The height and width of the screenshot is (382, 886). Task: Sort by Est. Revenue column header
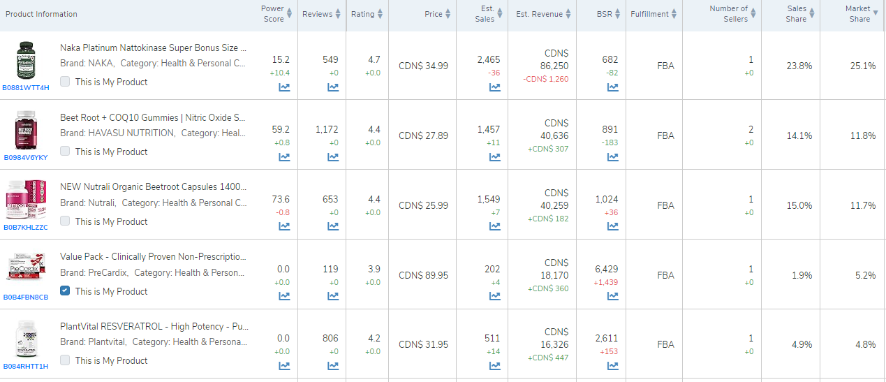point(543,14)
